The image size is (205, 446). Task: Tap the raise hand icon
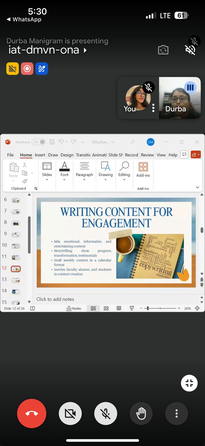click(141, 413)
